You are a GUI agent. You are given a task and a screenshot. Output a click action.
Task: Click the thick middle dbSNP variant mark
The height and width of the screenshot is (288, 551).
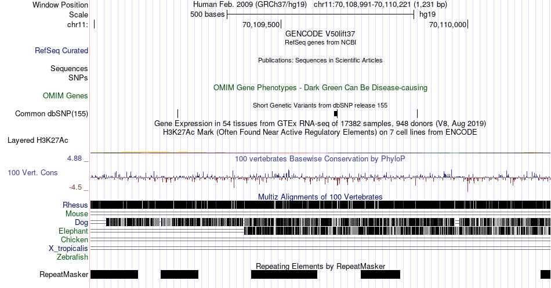click(336, 113)
